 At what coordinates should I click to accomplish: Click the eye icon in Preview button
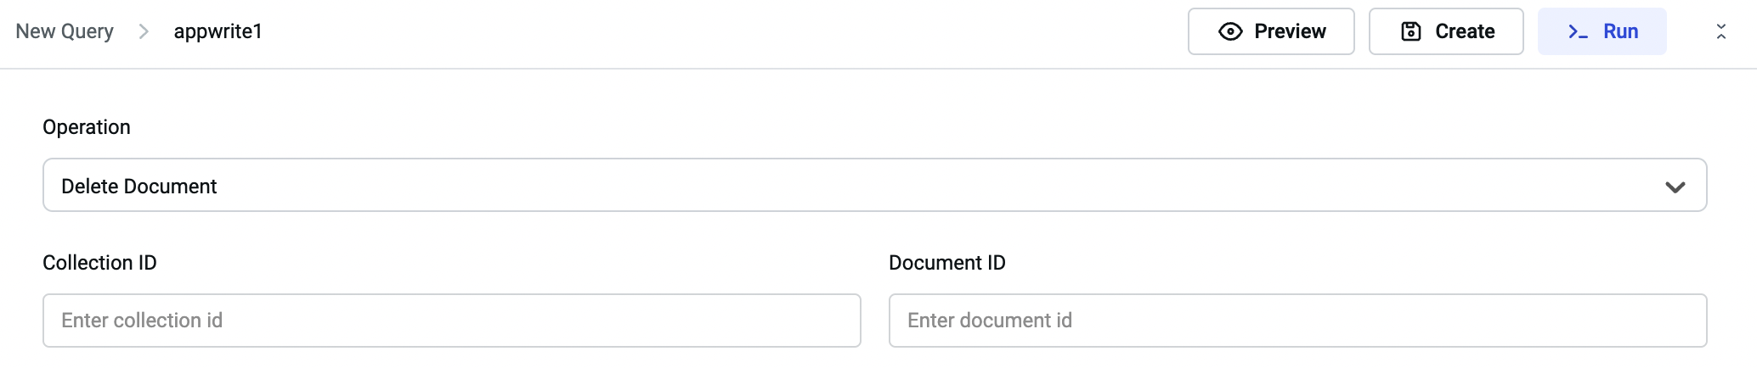pos(1230,31)
